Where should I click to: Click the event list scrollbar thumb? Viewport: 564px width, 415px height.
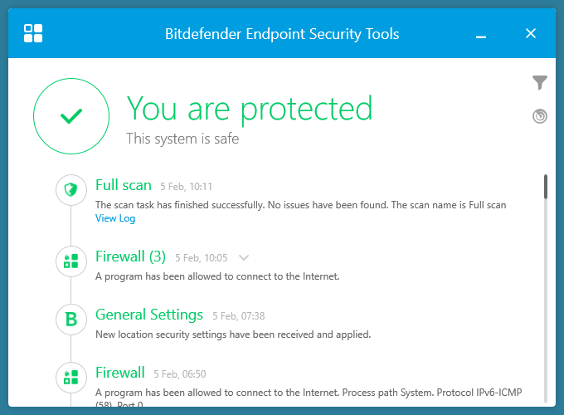[x=546, y=187]
